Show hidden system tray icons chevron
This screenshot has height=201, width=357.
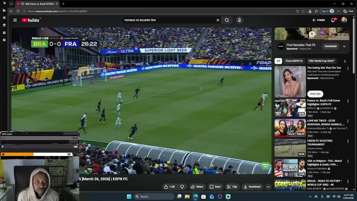pos(310,197)
